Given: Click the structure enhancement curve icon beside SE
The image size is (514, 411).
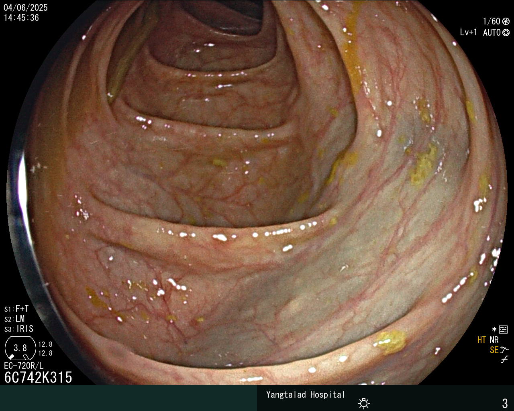Looking at the screenshot, I should point(504,350).
